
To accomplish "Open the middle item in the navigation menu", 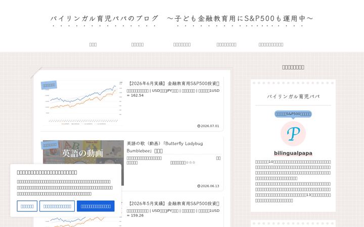I will click(182, 44).
